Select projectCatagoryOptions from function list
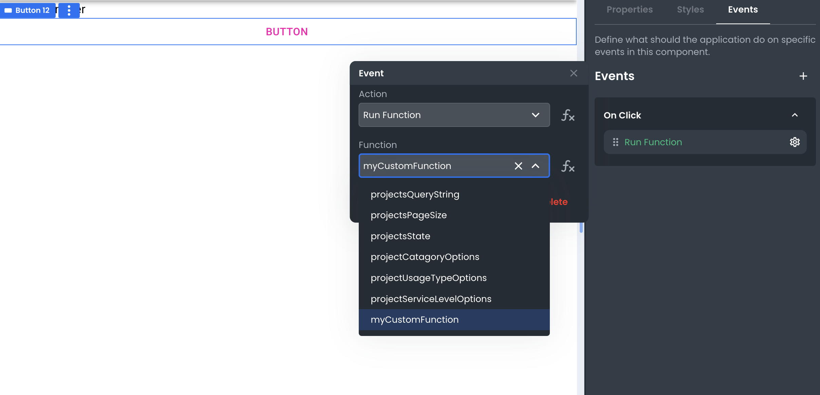This screenshot has height=395, width=820. tap(425, 257)
